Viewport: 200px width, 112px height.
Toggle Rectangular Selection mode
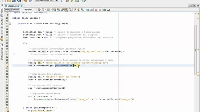point(70,10)
